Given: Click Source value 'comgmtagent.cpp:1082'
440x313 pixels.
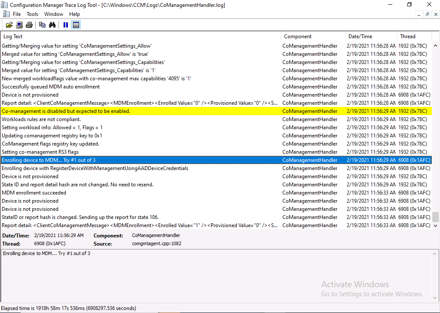Looking at the screenshot, I should [156, 244].
